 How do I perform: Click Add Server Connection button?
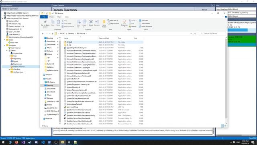pyautogui.click(x=10, y=9)
